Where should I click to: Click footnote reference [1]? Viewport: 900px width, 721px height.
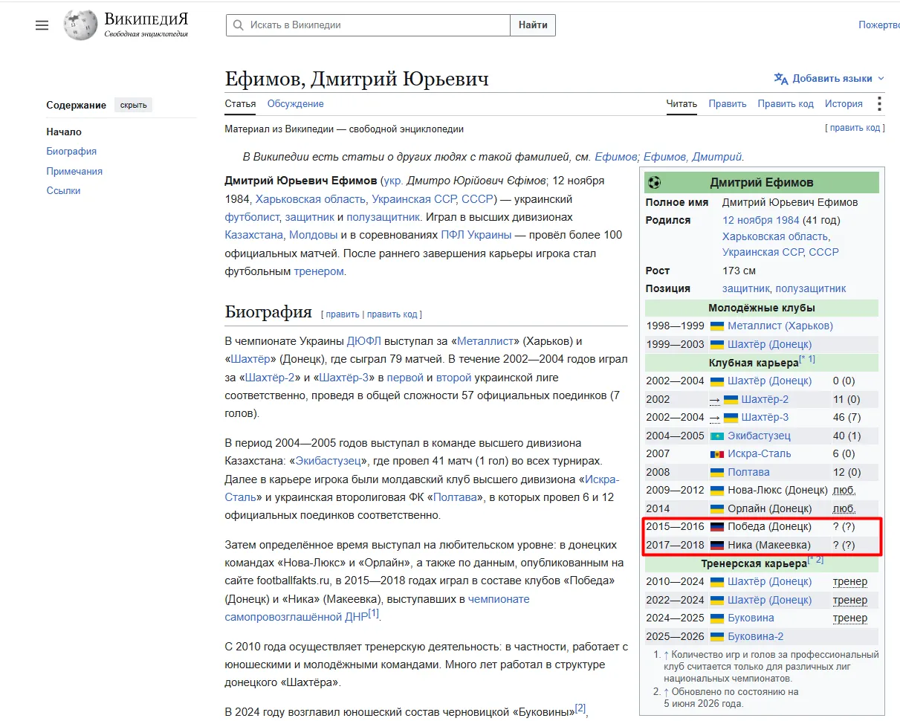point(374,613)
